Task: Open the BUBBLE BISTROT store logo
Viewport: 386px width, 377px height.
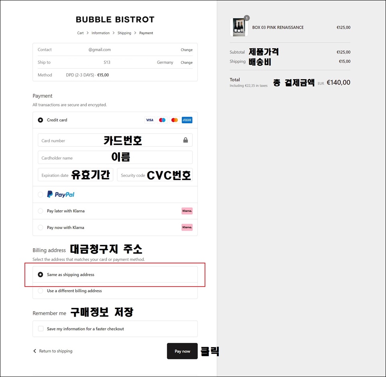Action: point(115,19)
